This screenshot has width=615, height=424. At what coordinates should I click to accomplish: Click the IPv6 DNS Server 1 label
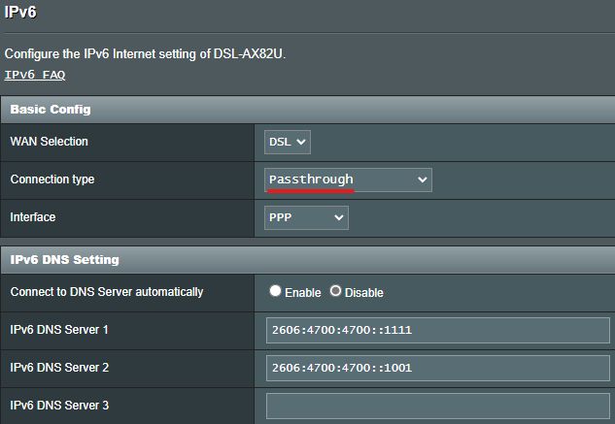click(x=59, y=330)
